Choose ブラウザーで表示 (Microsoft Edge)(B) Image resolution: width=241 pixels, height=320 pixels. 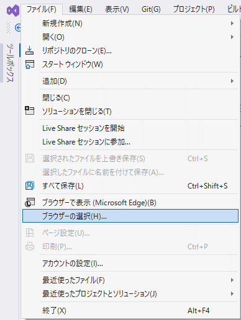pyautogui.click(x=130, y=203)
